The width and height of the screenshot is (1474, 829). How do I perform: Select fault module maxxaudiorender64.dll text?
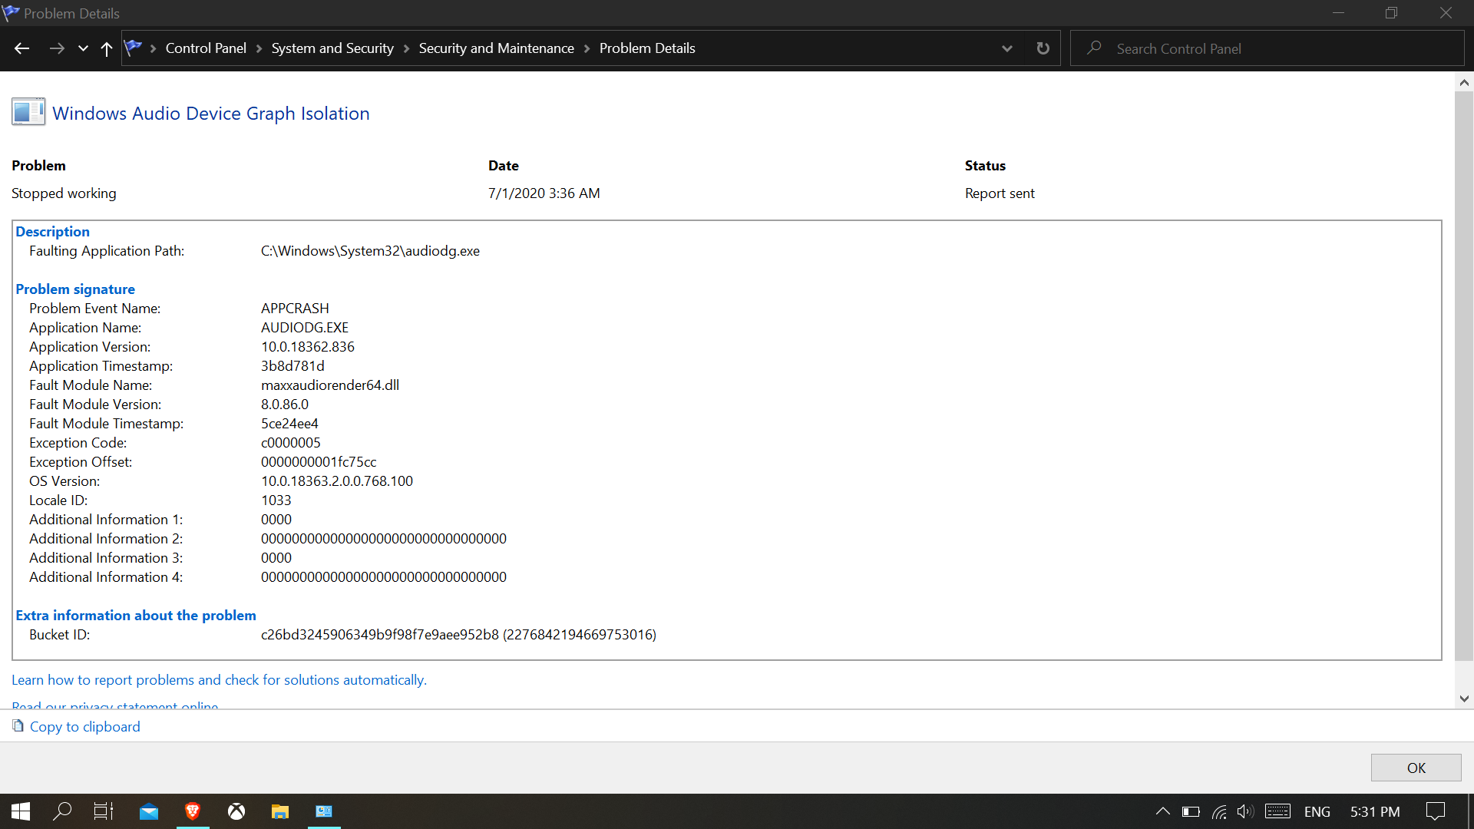click(330, 385)
